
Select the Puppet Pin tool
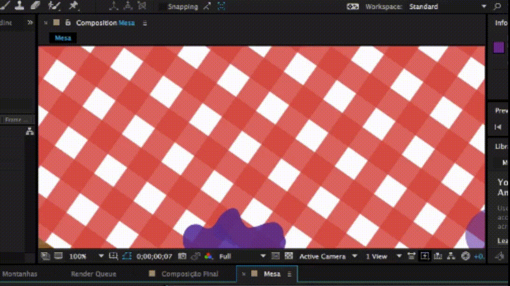73,6
